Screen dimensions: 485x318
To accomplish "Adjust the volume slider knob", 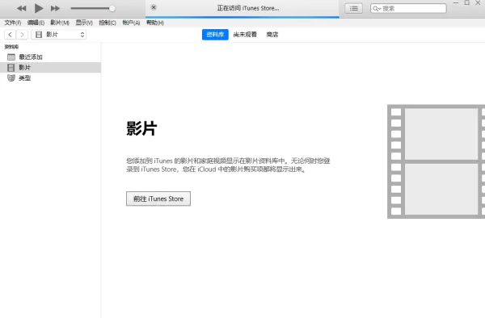I will tap(112, 8).
